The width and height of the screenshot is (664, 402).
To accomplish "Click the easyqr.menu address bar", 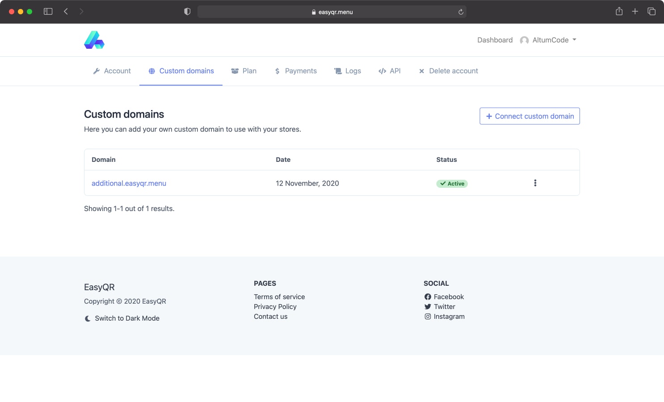I will click(332, 12).
